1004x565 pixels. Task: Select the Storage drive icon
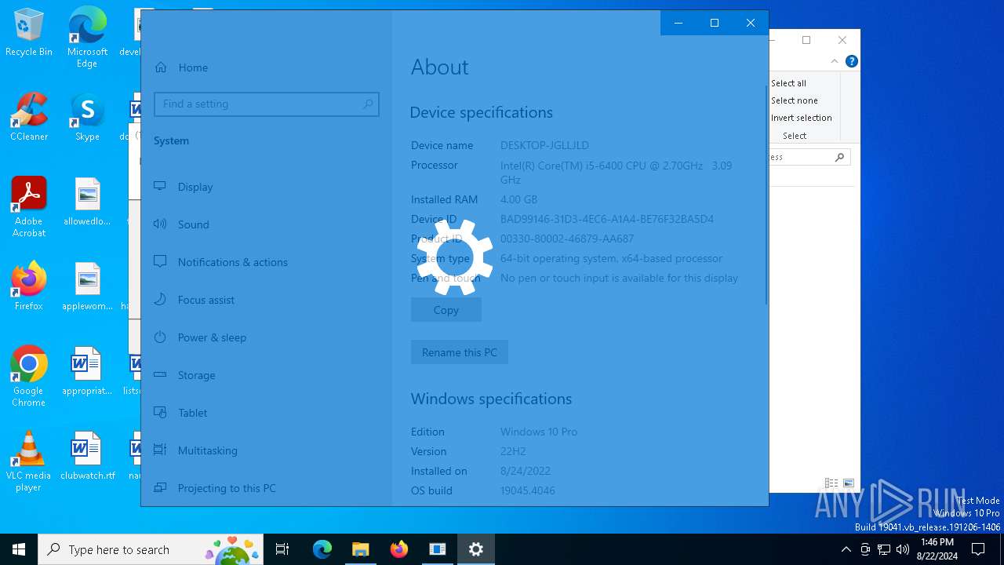(x=160, y=375)
